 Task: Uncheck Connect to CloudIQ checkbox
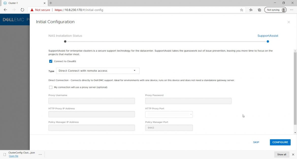51,61
